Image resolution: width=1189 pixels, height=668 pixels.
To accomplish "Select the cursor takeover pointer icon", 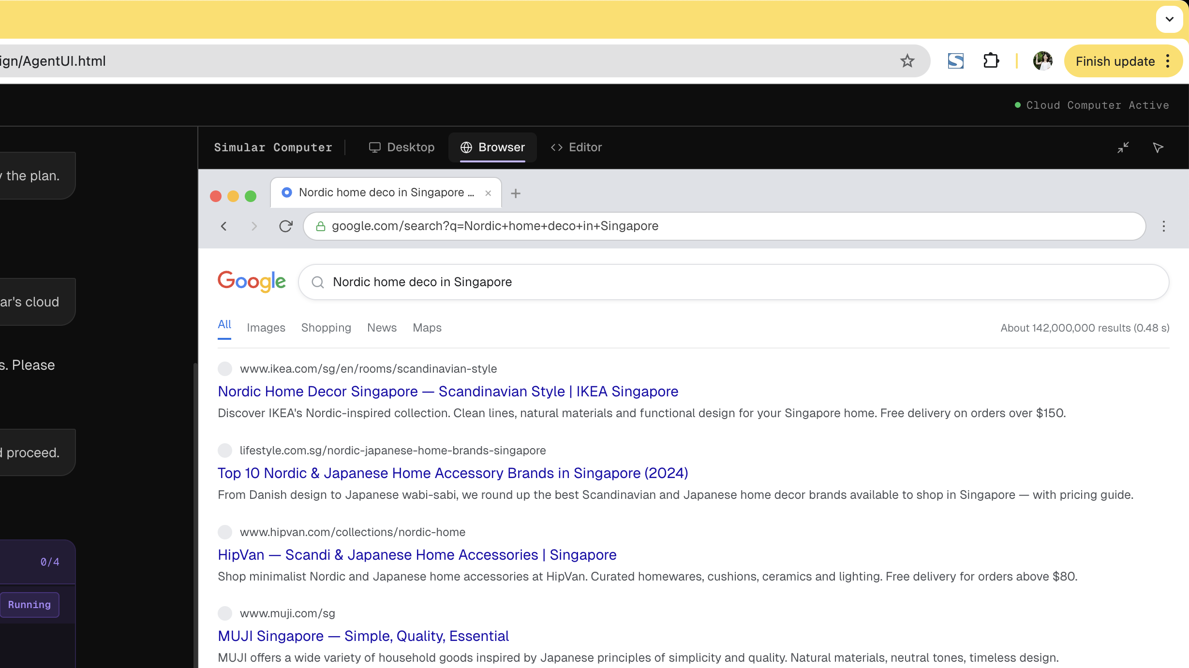I will [x=1158, y=147].
